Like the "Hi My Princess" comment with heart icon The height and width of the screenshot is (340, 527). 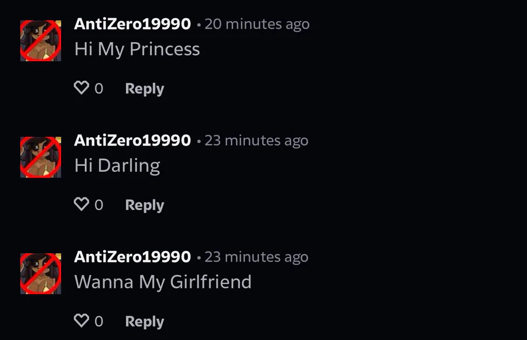coord(81,88)
